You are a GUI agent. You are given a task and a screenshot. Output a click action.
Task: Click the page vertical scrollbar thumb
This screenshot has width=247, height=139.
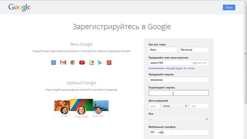(x=245, y=54)
